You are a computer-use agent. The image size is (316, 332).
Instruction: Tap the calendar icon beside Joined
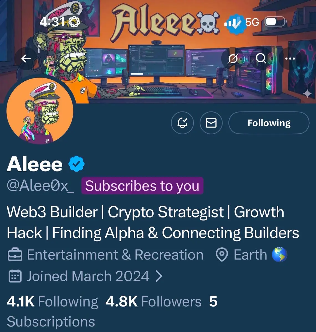15,276
